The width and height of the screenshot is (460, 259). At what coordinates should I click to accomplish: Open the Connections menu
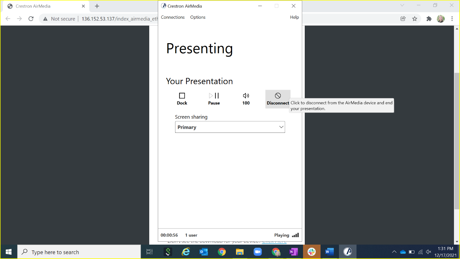(173, 17)
